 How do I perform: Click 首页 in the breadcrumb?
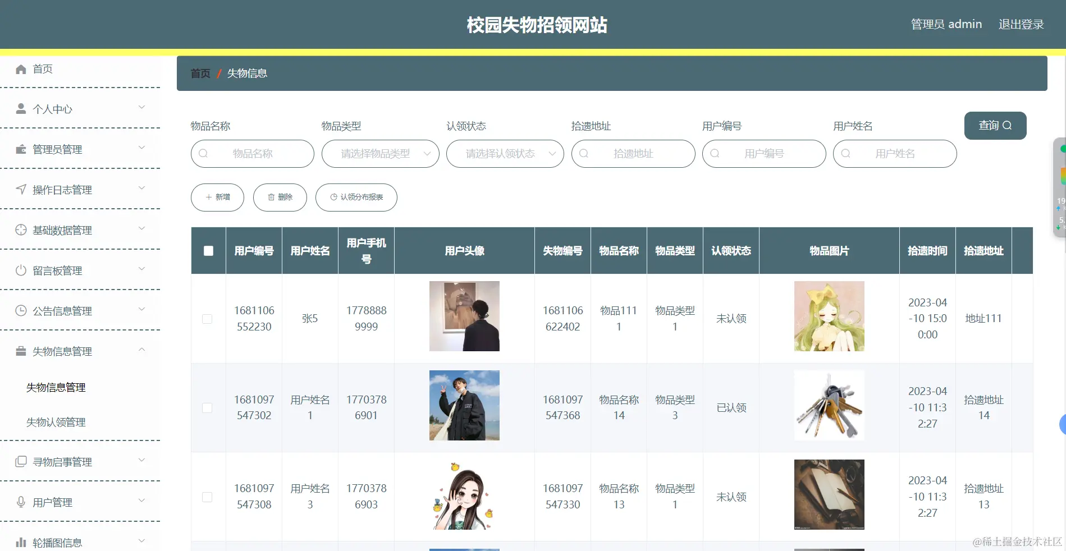(200, 74)
